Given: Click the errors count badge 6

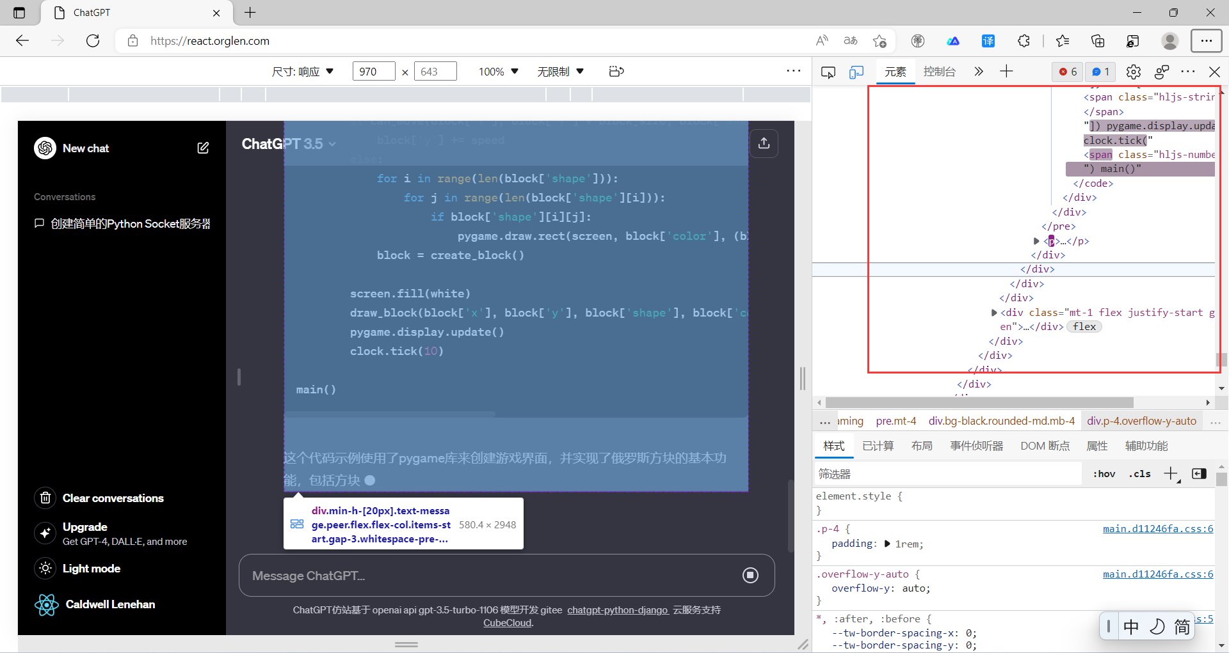Looking at the screenshot, I should [x=1068, y=72].
